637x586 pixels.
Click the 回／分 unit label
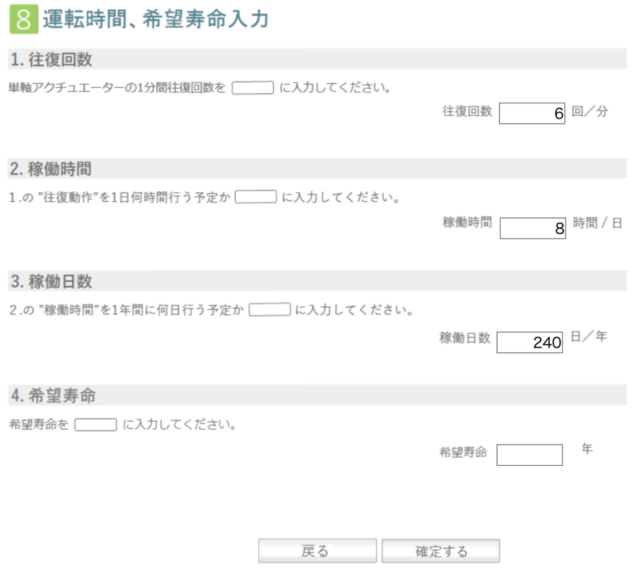(590, 111)
